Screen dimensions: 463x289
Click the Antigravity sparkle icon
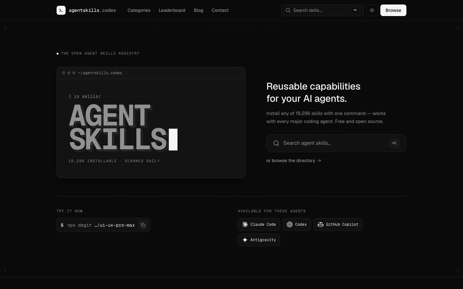(x=245, y=240)
